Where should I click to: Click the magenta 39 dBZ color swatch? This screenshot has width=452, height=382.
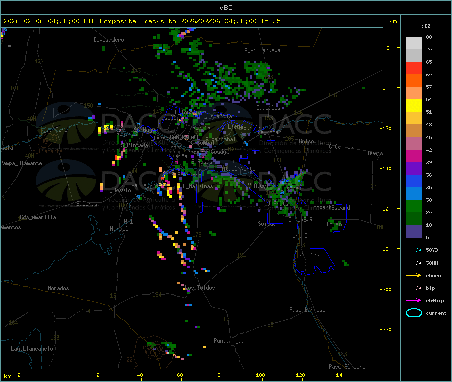(414, 156)
